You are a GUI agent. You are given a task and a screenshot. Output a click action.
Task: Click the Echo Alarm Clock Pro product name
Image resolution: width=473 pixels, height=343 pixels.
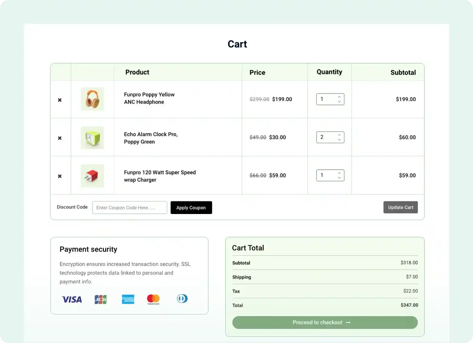[x=151, y=138]
